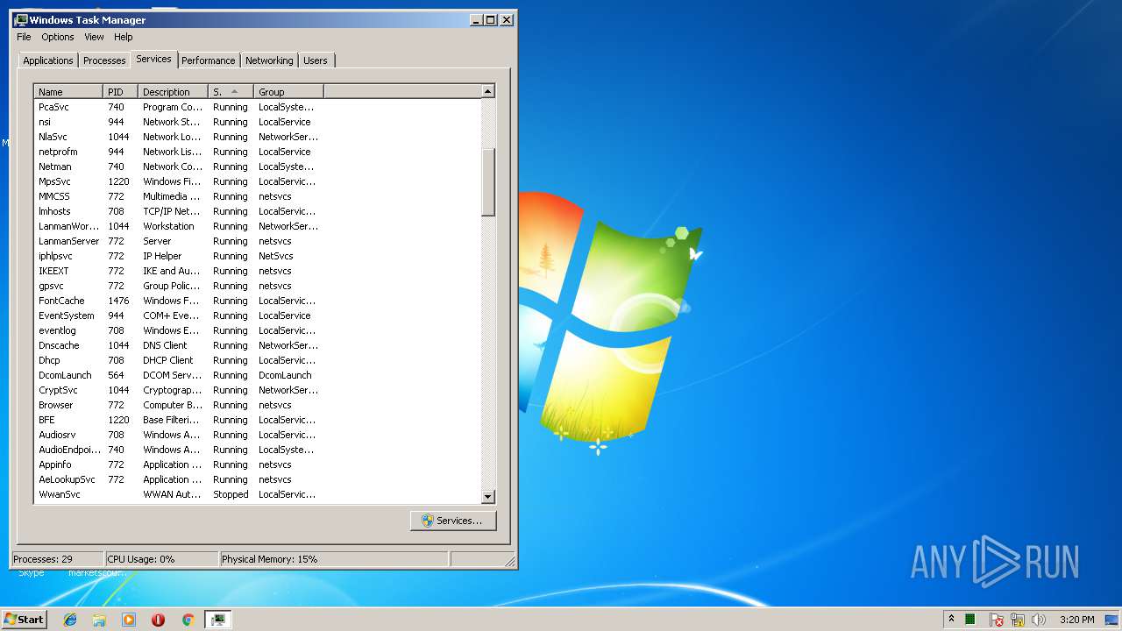This screenshot has height=631, width=1122.
Task: Sort by the Description column header
Action: coord(173,91)
